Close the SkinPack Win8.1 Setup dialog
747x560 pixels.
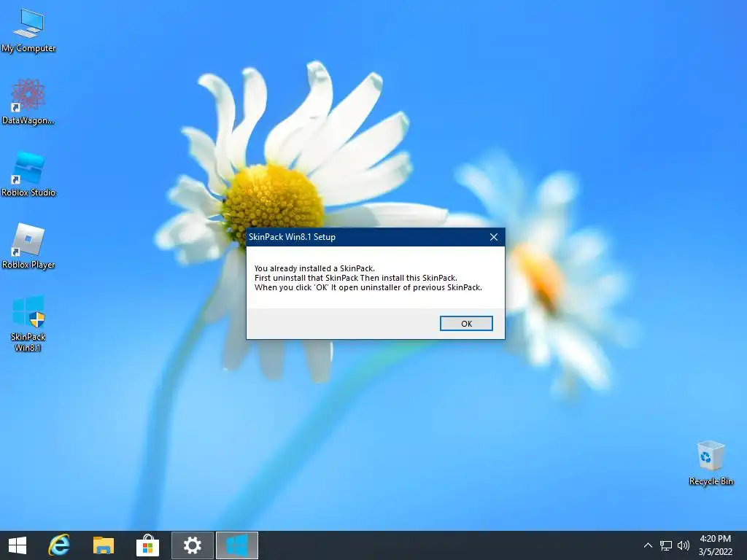click(x=494, y=237)
